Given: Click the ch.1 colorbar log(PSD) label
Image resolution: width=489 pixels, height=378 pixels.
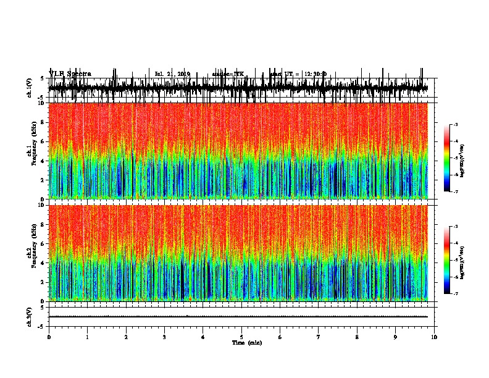Looking at the screenshot, I should (x=462, y=161).
